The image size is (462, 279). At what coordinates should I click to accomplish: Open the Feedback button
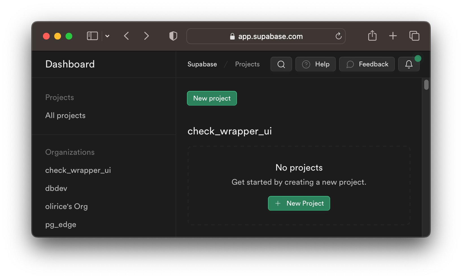367,64
